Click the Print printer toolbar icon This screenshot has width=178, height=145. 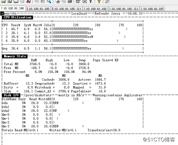pyautogui.click(x=70, y=1)
